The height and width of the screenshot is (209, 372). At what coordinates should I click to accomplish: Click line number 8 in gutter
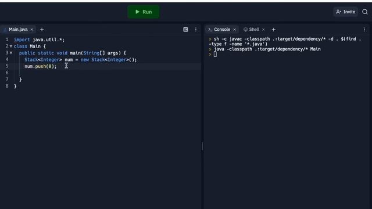pos(7,86)
